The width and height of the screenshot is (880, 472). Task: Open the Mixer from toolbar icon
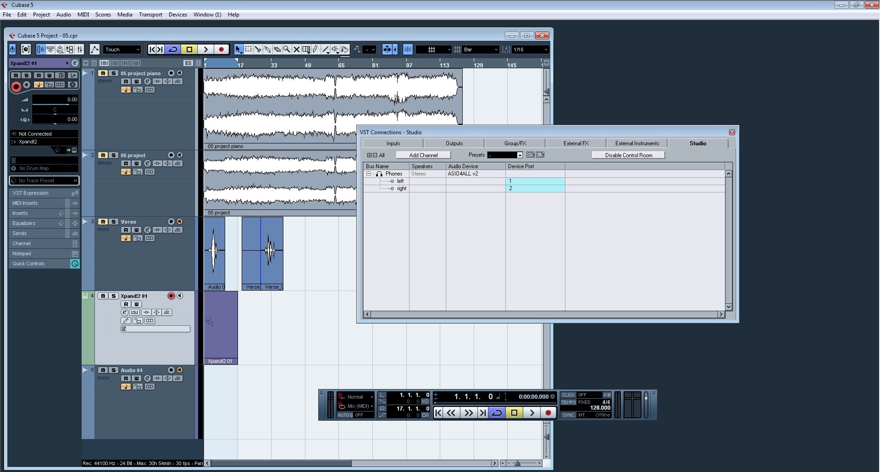coord(80,49)
